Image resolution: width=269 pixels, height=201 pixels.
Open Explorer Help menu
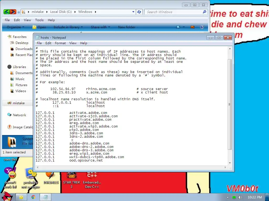point(51,20)
